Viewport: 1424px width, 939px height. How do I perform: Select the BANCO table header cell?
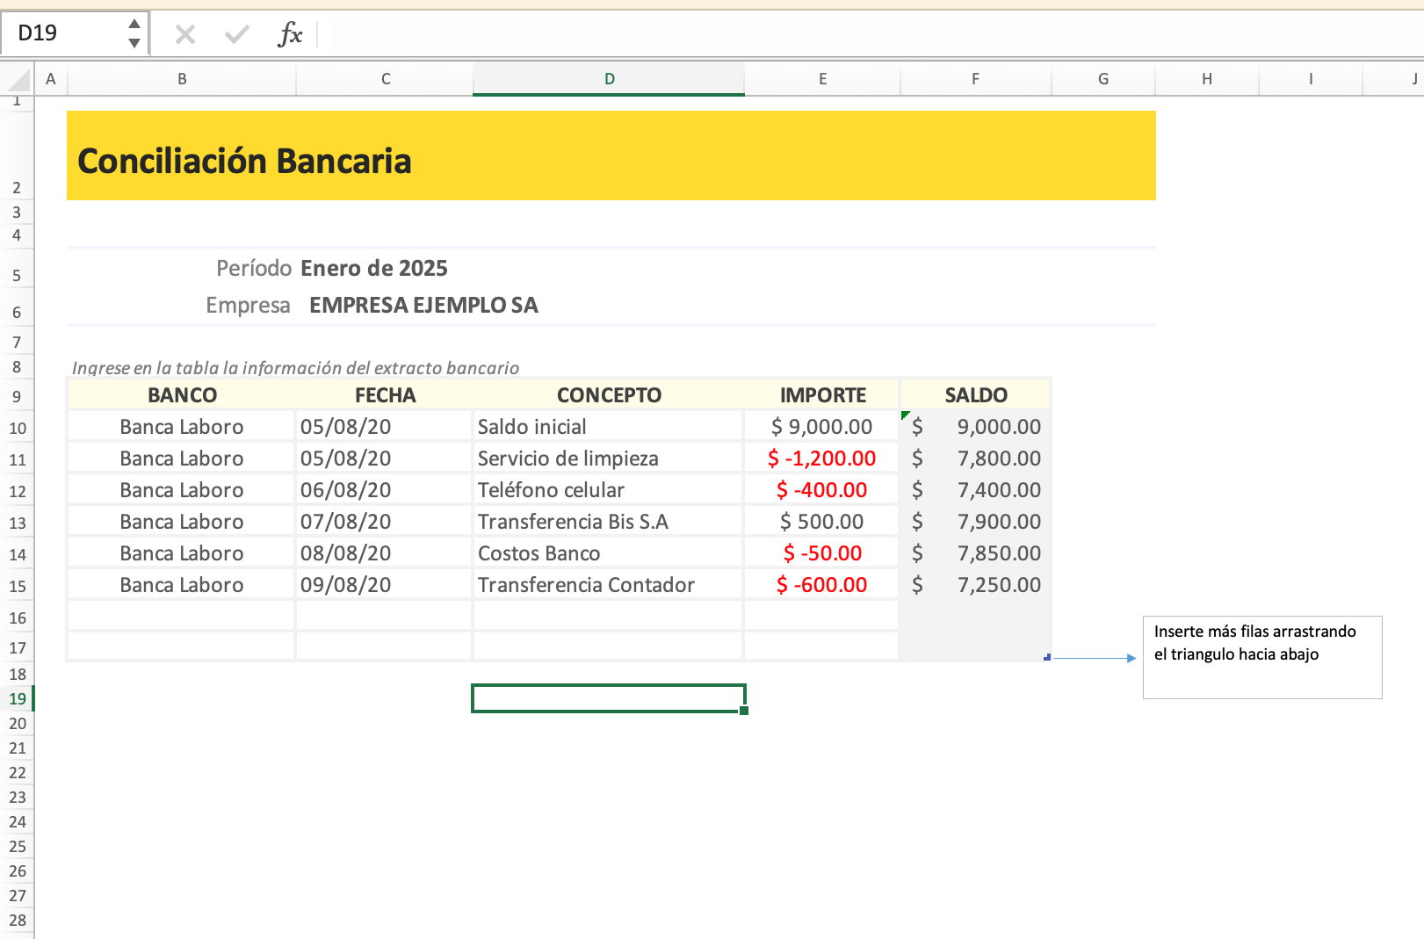coord(182,395)
